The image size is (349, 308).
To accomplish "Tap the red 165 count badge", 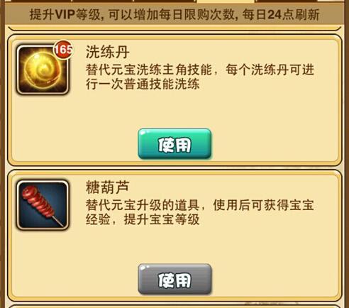I will [63, 50].
